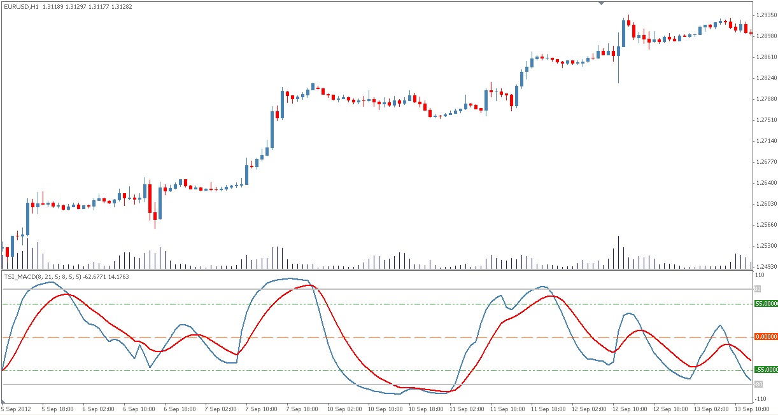The height and width of the screenshot is (415, 778).
Task: Select the 1.27510 price axis label
Action: (767, 119)
